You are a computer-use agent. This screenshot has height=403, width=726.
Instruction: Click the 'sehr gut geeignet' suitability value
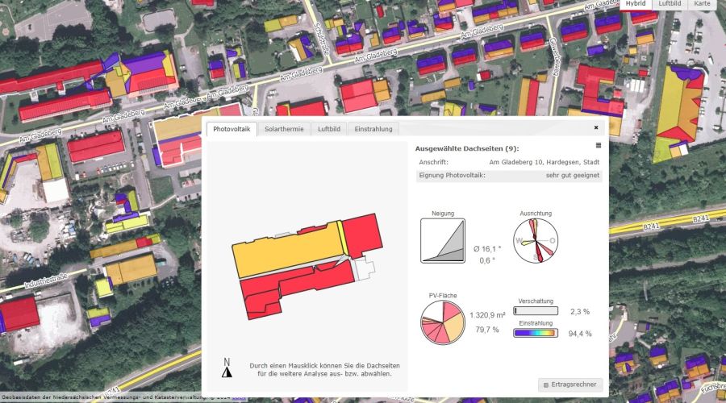click(572, 176)
